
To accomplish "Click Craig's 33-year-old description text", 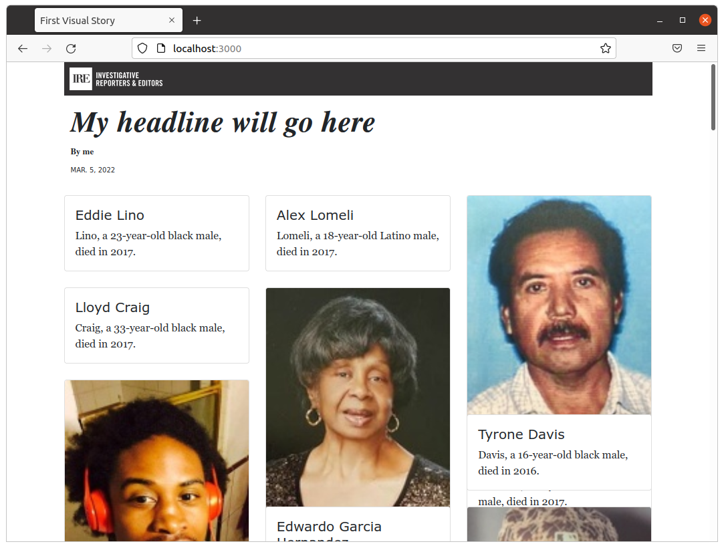I will coord(150,336).
